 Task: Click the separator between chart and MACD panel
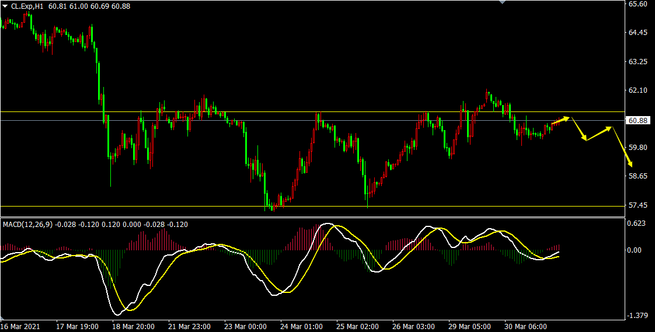(x=309, y=218)
